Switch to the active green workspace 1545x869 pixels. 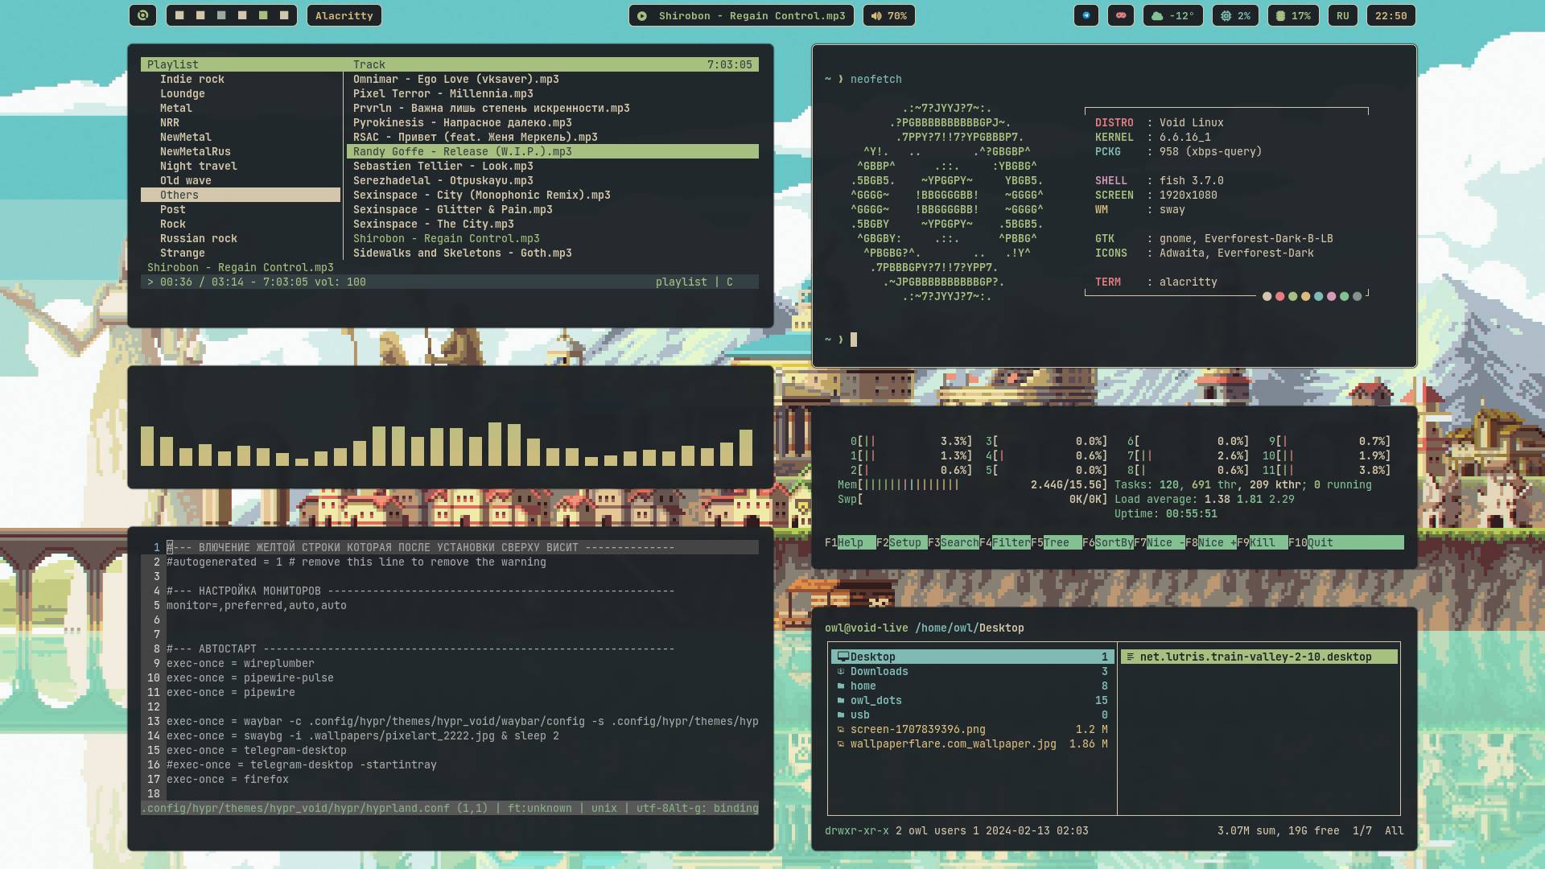click(263, 15)
